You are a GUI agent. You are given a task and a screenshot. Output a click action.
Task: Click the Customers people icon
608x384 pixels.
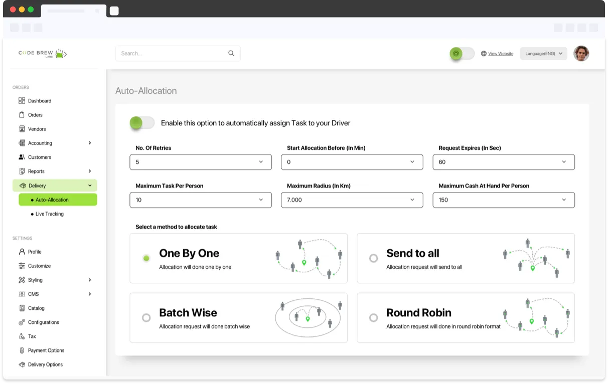click(22, 157)
